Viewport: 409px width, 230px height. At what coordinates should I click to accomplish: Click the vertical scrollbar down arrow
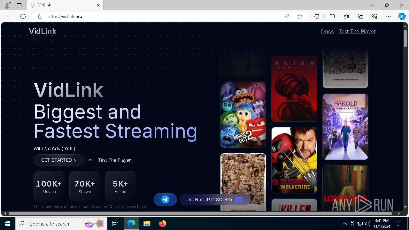pos(405,207)
